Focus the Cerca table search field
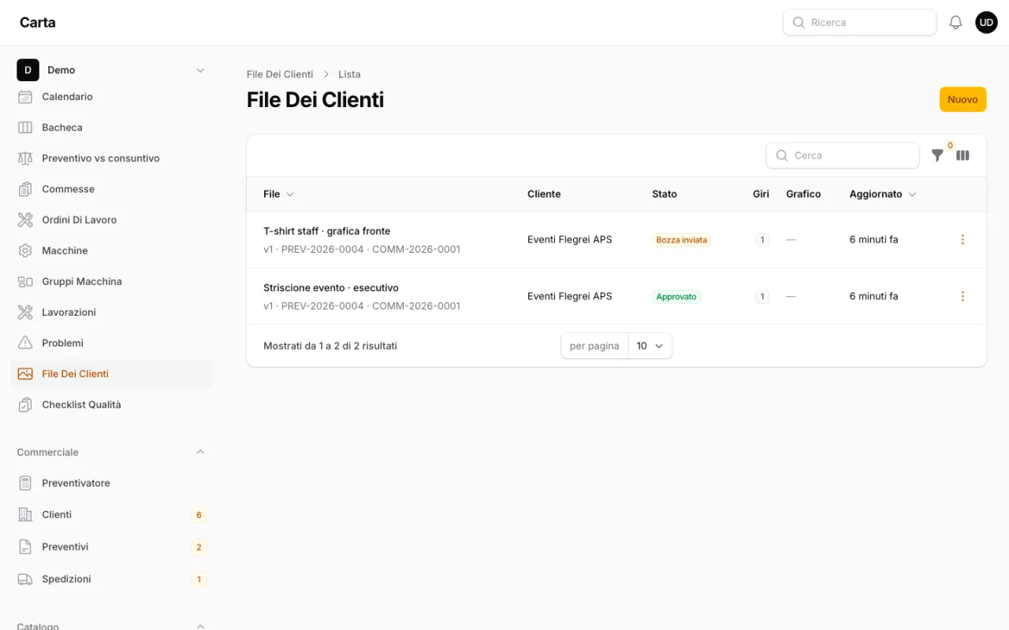 [843, 155]
